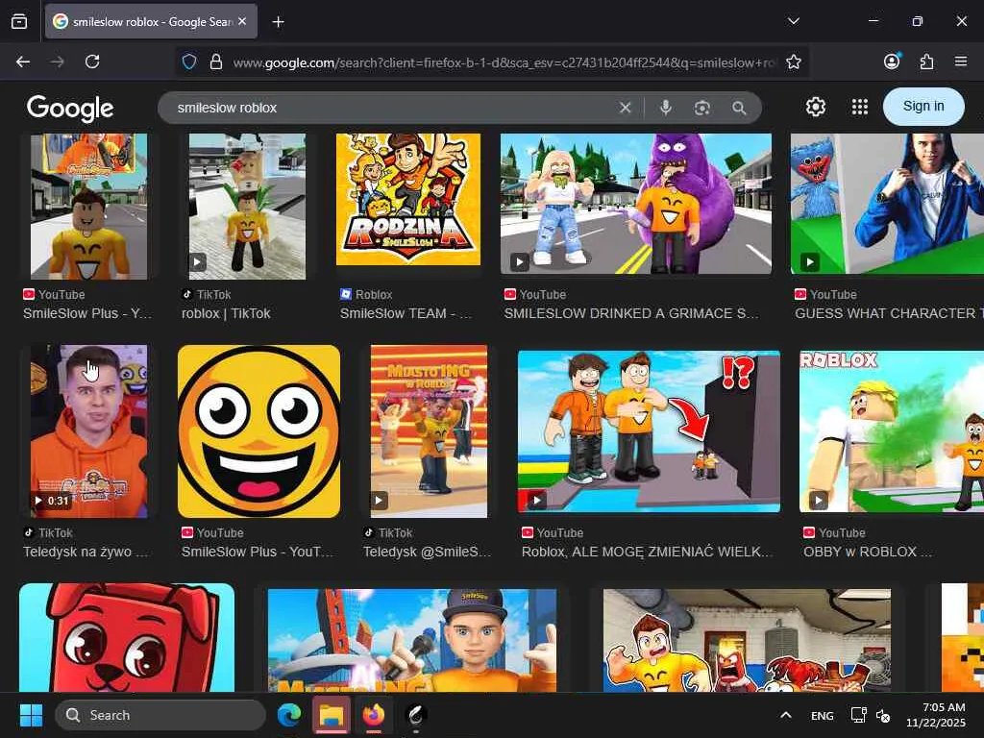Select the smileslow roblox Google Search tab

pos(151,21)
